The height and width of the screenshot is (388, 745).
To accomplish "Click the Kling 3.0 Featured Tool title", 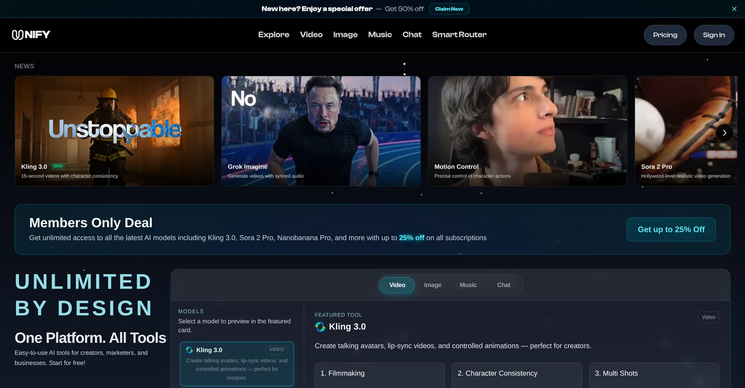I will point(347,327).
